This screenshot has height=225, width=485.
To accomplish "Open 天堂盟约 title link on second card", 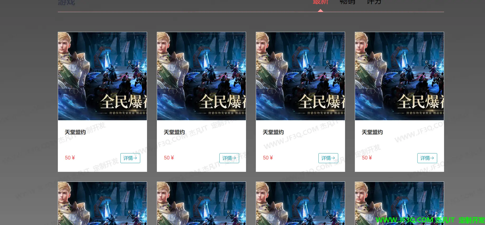I will [174, 132].
